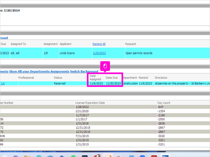Select the Date Due column header
The width and height of the screenshot is (210, 157).
point(112,78)
